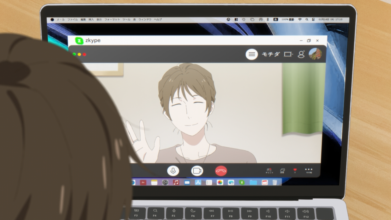Viewport: 391px width, 220px height.
Task: Open the round hamburger menu button
Action: tap(252, 54)
